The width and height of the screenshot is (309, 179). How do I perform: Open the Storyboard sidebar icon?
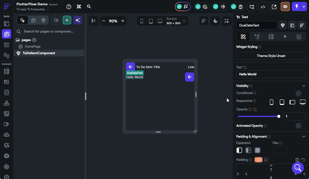click(7, 55)
